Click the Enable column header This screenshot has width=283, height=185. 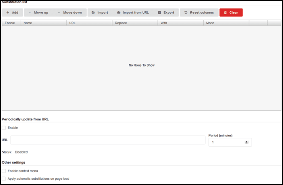click(11, 23)
